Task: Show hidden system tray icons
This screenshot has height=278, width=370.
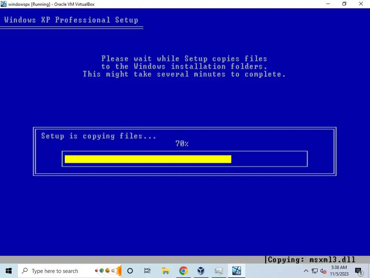Action: (306, 271)
